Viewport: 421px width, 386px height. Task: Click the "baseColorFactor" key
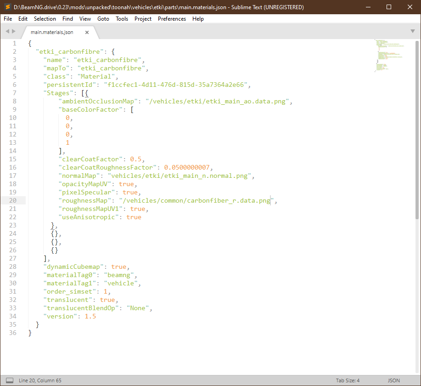point(90,110)
